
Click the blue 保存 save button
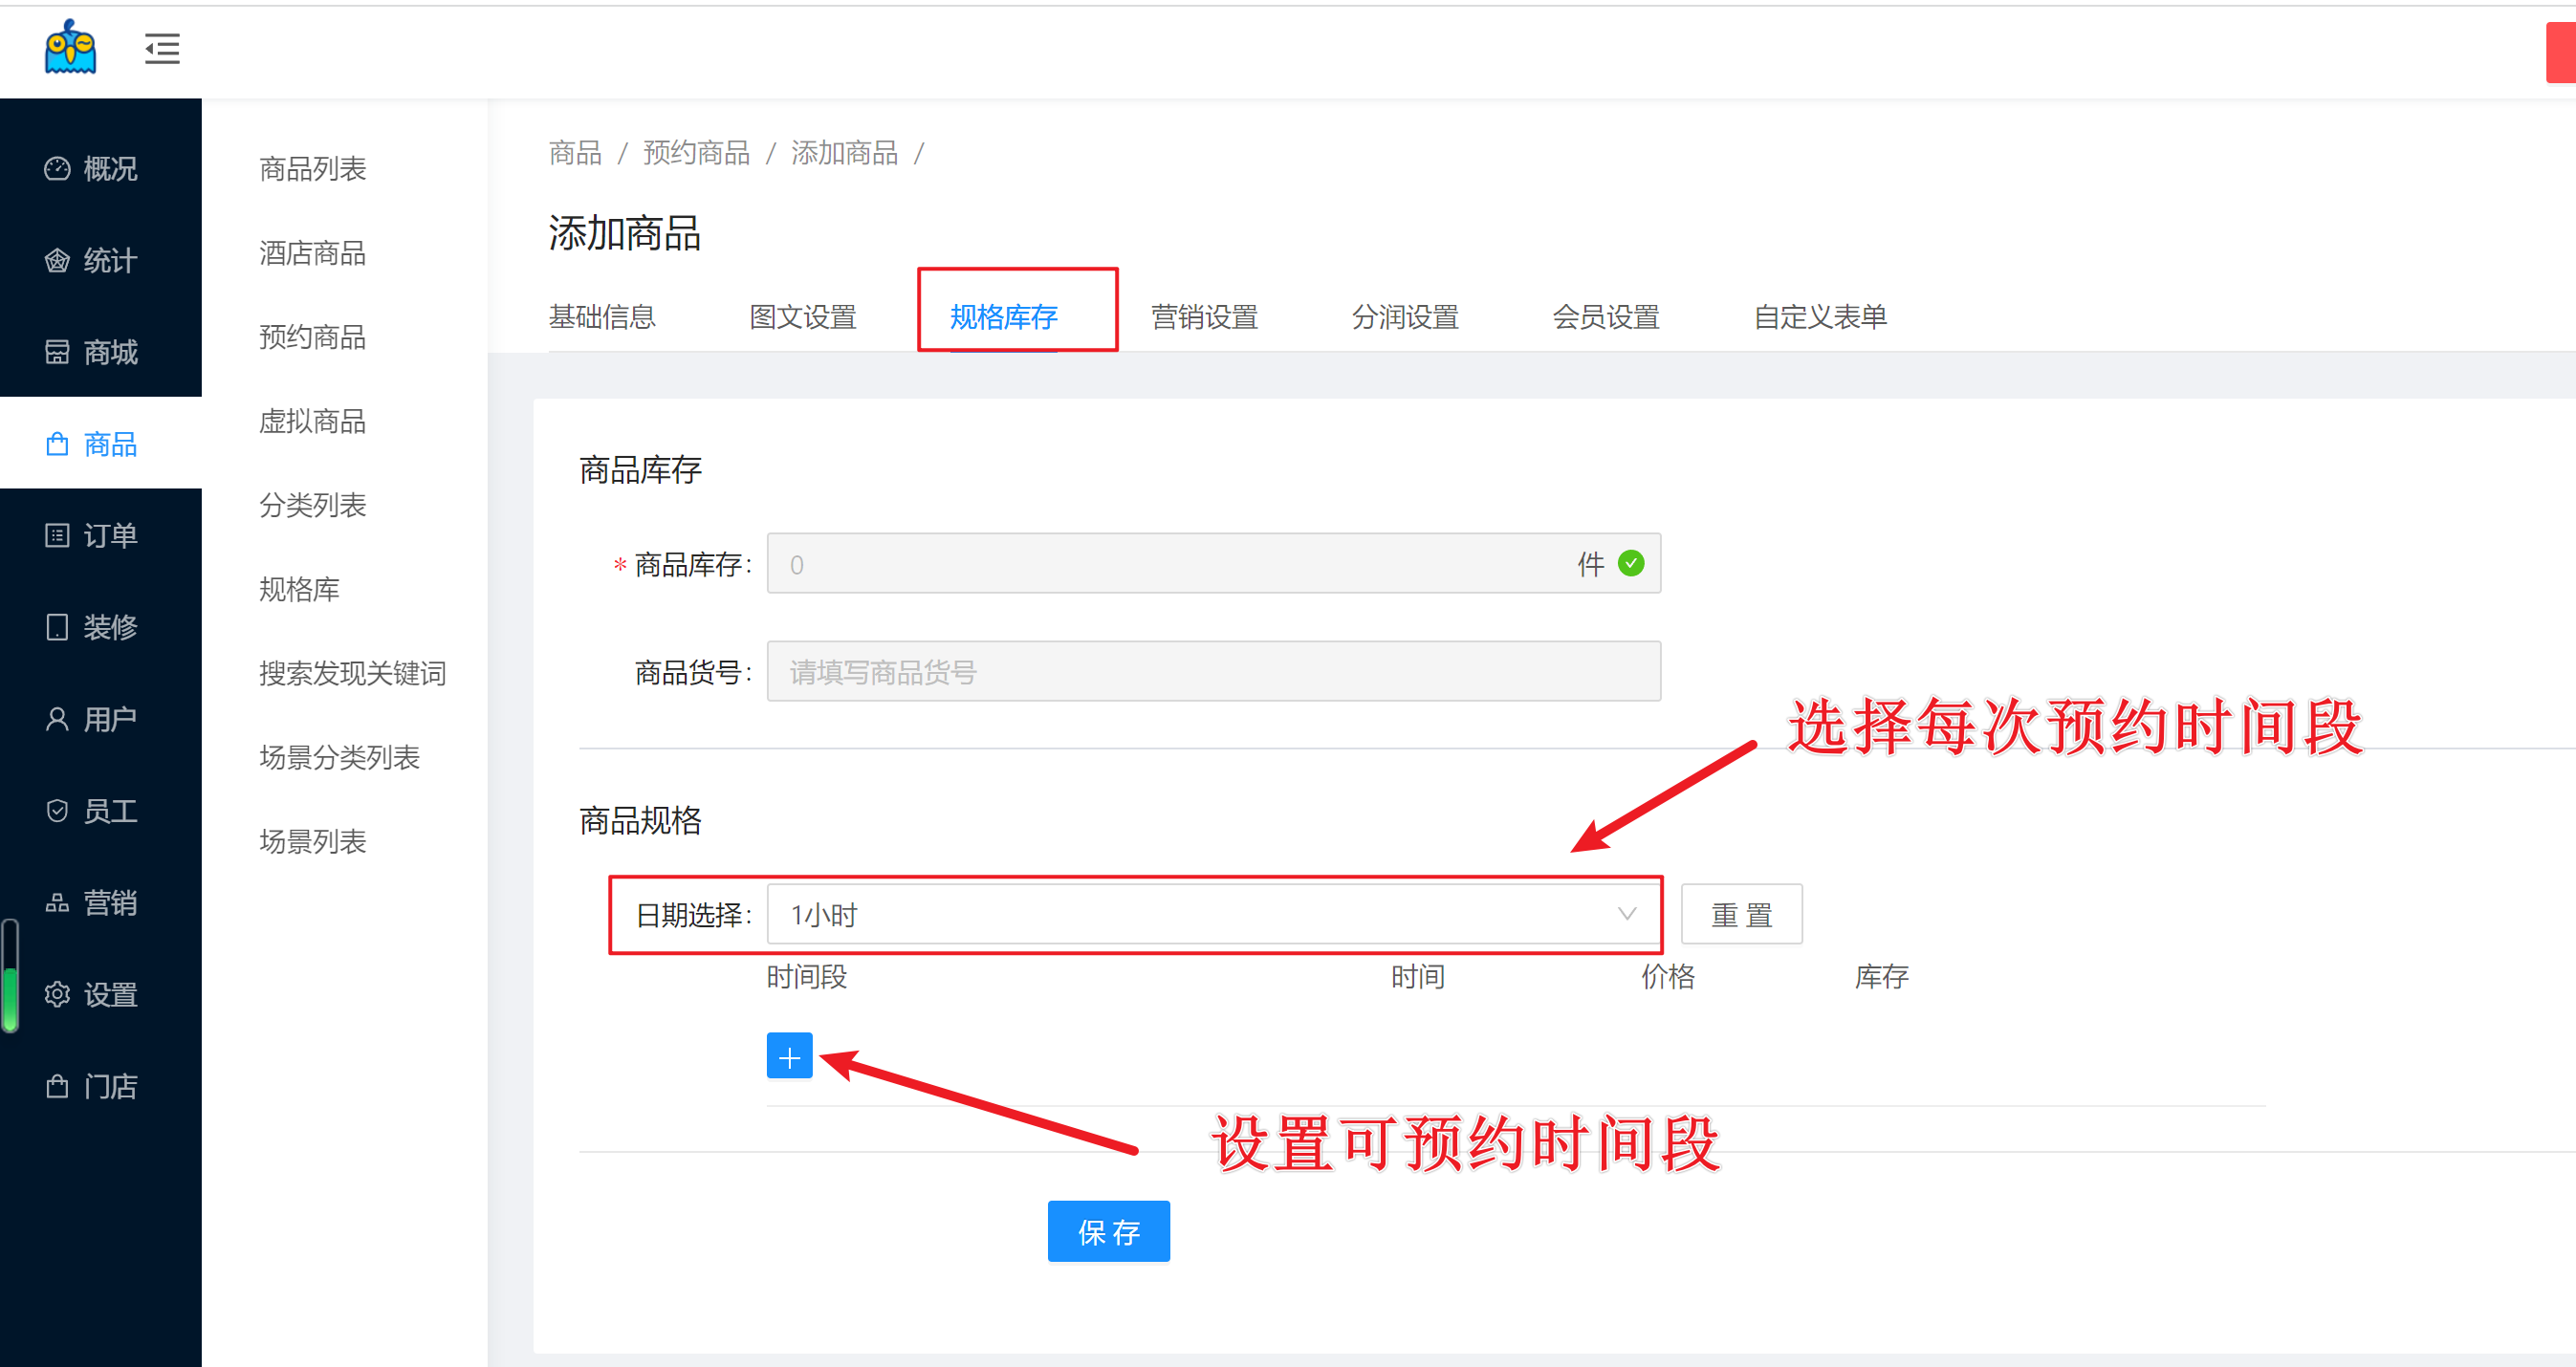pos(1108,1231)
